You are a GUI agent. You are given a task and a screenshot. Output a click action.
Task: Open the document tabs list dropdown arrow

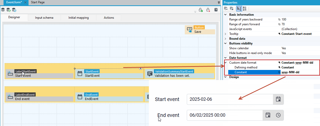(219, 3)
